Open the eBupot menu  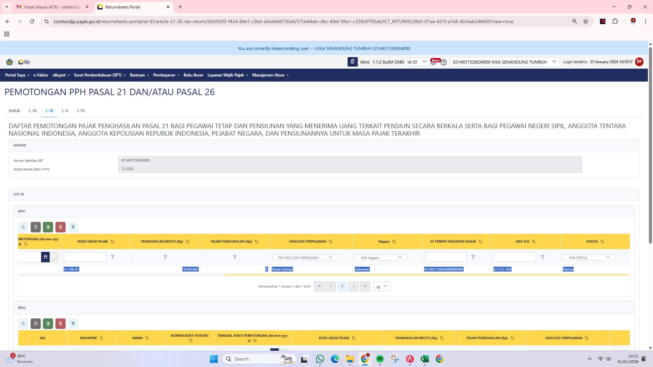coord(61,75)
